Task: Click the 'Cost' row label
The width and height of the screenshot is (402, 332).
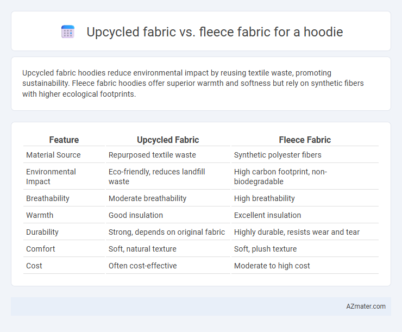Action: 34,266
